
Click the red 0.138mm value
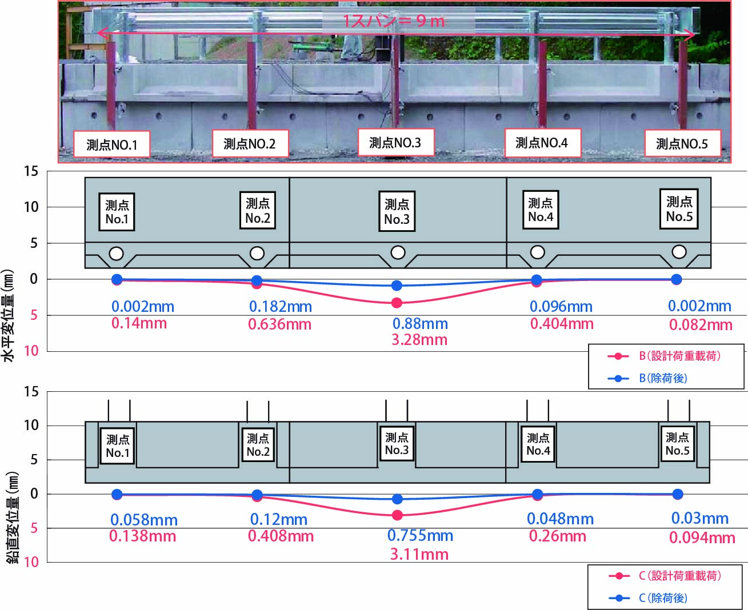point(142,536)
